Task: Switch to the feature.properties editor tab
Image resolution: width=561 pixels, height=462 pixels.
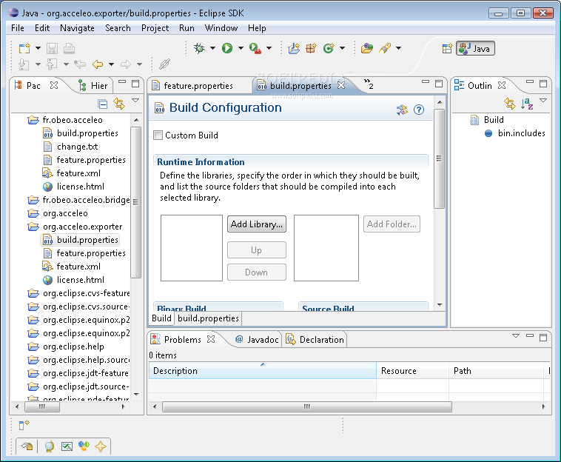Action: pyautogui.click(x=198, y=86)
